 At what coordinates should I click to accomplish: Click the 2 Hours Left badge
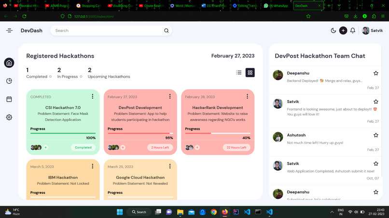point(160,147)
